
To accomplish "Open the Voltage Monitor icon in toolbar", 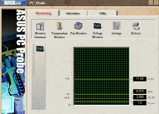I will (x=98, y=26).
